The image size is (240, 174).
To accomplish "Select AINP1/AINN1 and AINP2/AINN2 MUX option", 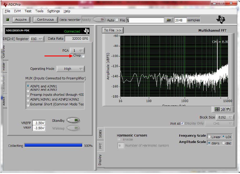I will [28, 100].
